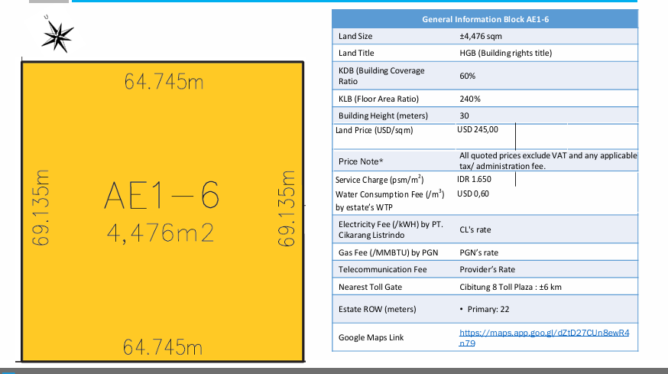The image size is (668, 374).
Task: Click the left 69.135m dimension label
Action: tap(41, 208)
